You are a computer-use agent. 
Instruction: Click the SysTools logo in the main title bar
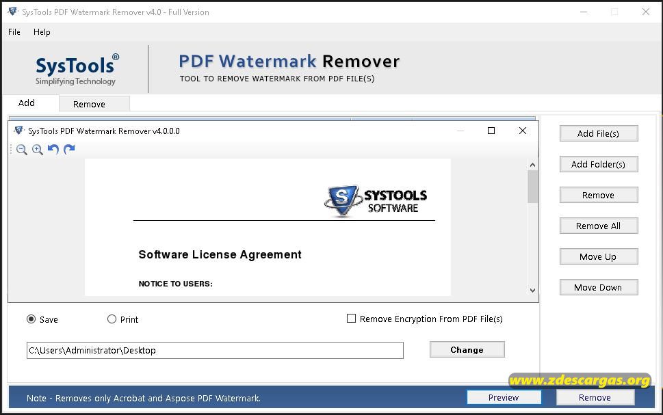pyautogui.click(x=13, y=12)
